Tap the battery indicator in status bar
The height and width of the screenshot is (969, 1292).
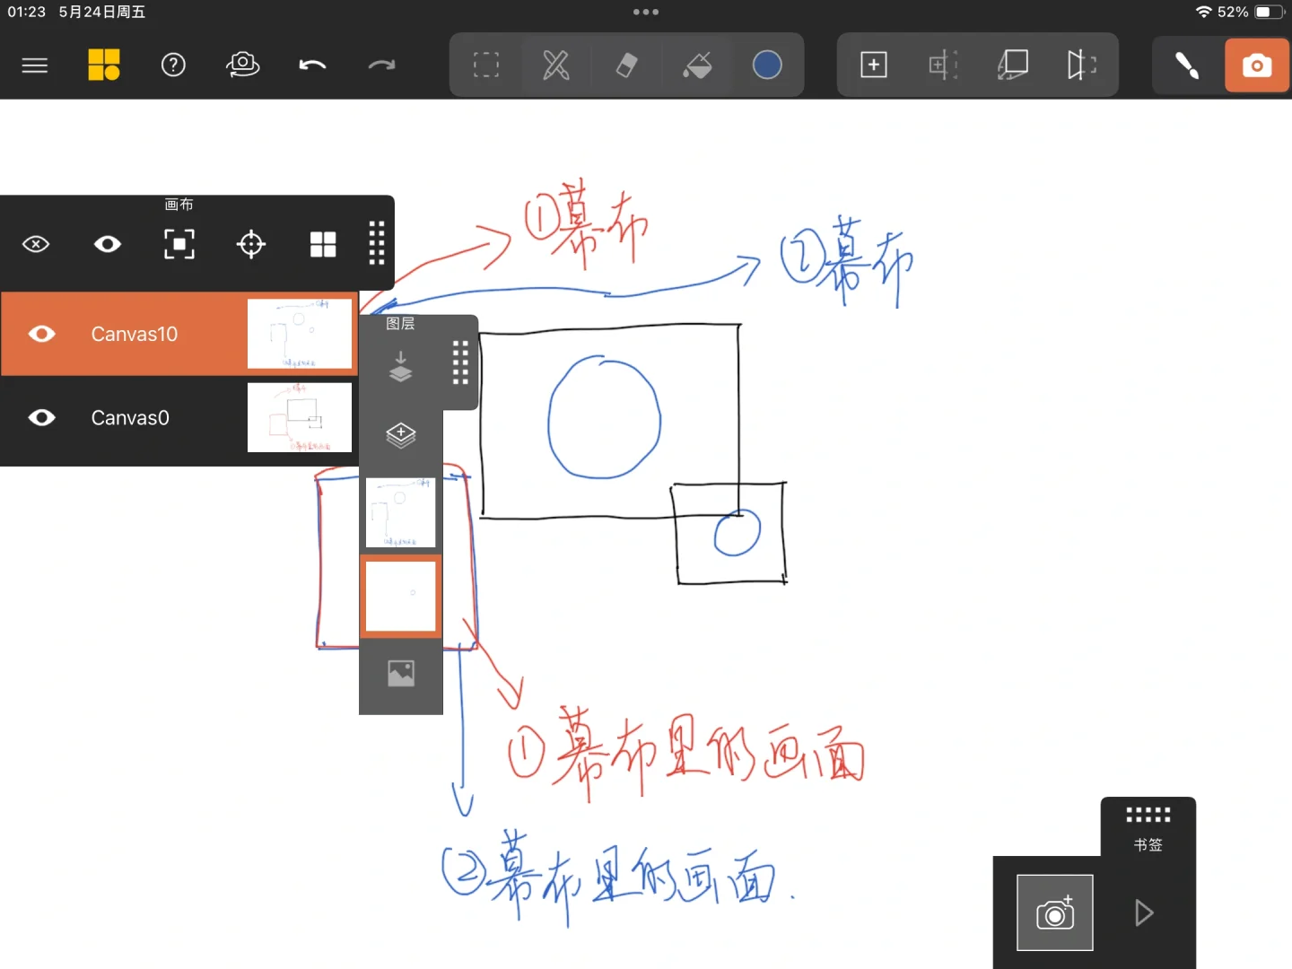[x=1269, y=13]
